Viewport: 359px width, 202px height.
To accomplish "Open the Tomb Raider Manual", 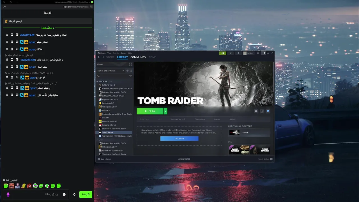I will [x=250, y=132].
